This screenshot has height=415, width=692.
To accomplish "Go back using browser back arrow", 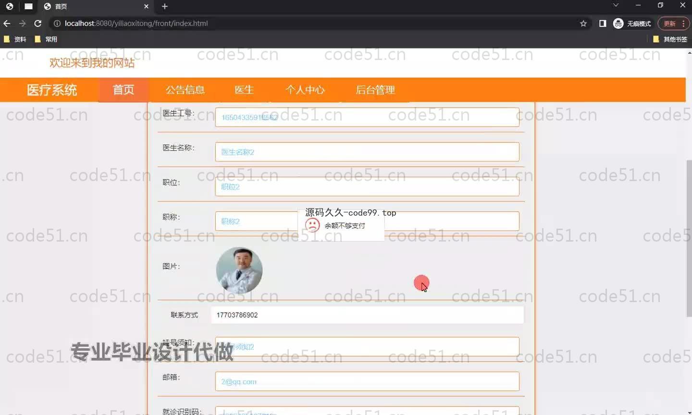I will point(7,23).
